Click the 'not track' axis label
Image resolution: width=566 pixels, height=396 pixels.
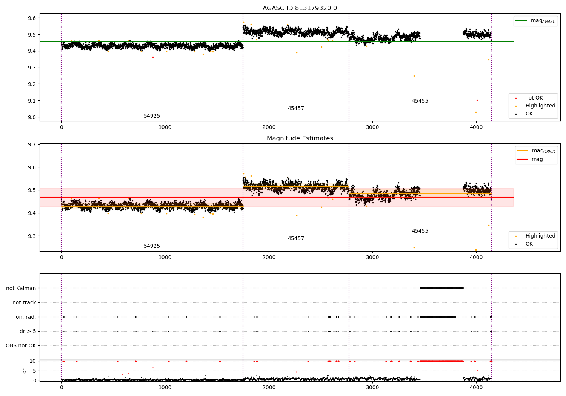24,303
